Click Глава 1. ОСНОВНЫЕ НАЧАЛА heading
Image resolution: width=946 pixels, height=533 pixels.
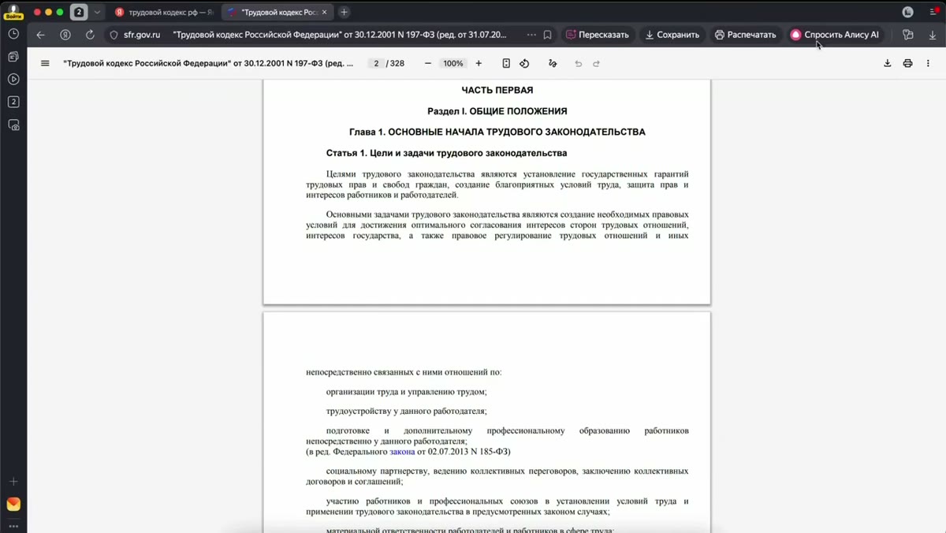(497, 132)
